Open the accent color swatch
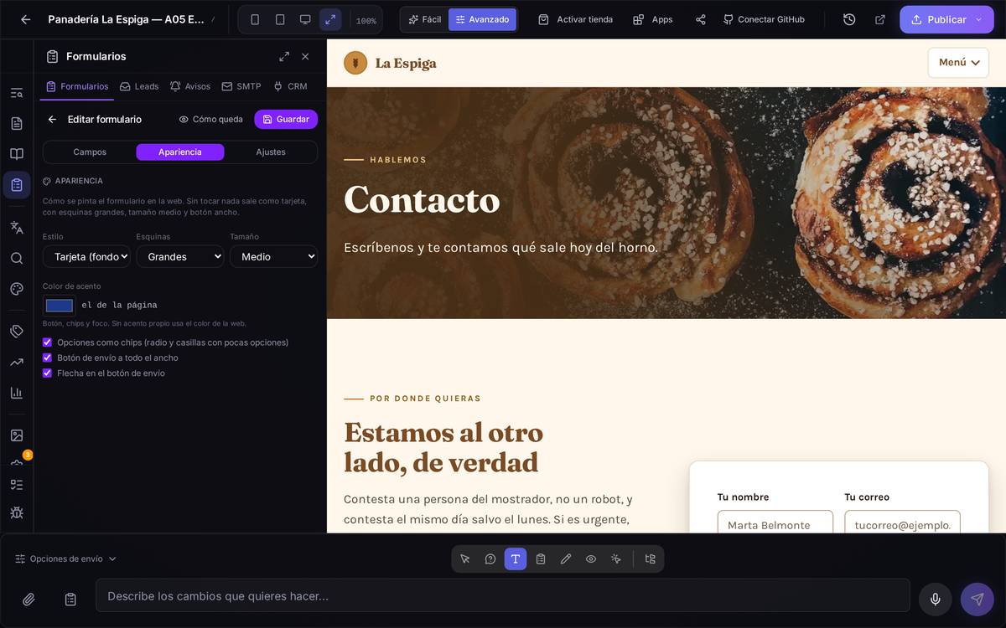 pyautogui.click(x=59, y=306)
